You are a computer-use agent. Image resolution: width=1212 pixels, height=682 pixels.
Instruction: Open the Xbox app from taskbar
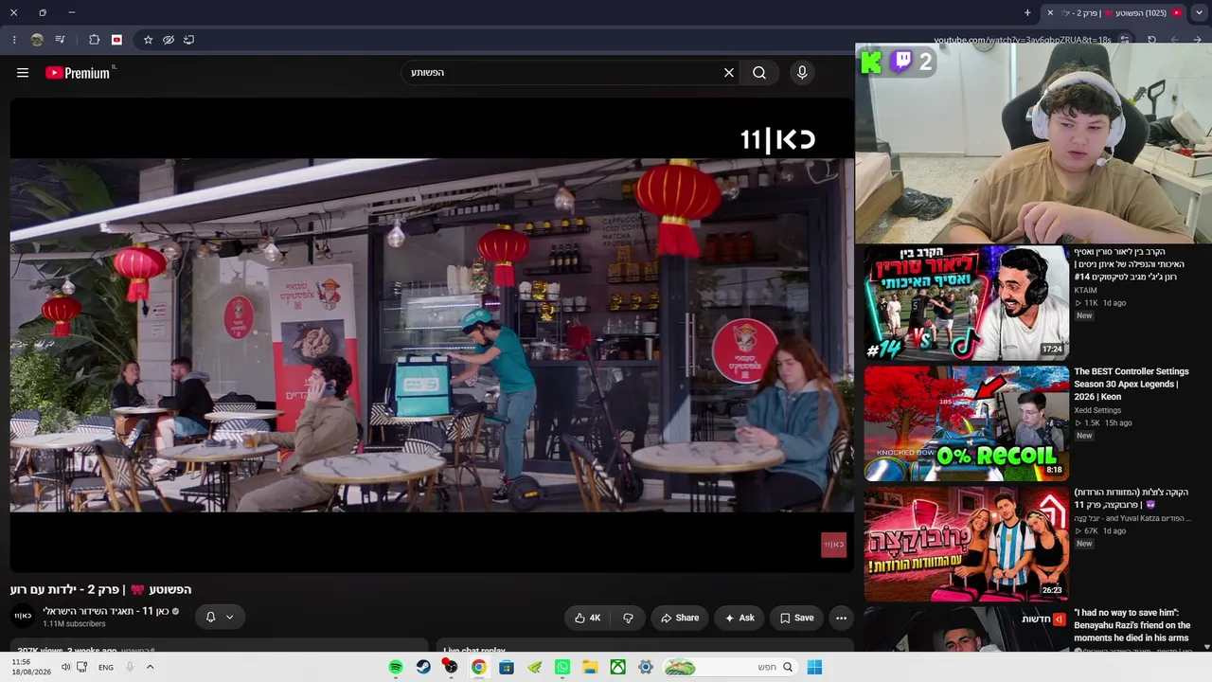tap(617, 668)
